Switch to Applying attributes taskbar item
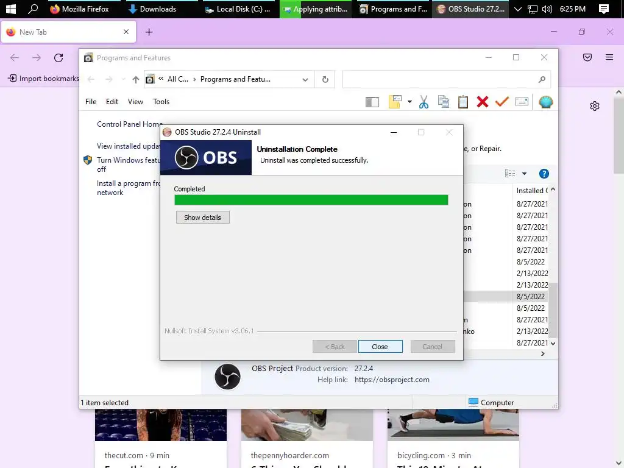 316,9
